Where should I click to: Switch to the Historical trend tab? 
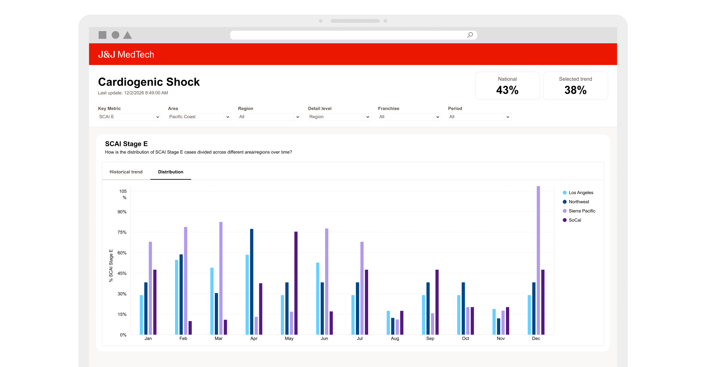[x=126, y=172]
